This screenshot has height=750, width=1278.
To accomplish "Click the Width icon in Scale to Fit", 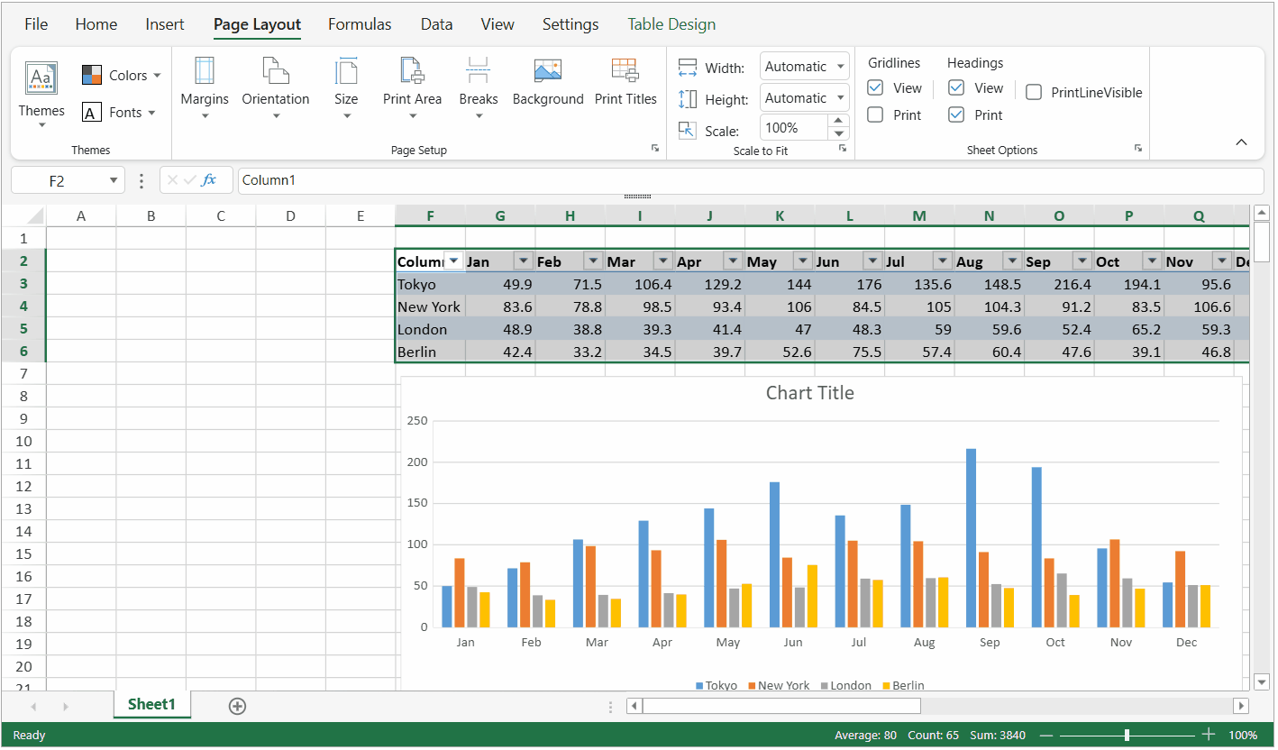I will [688, 68].
